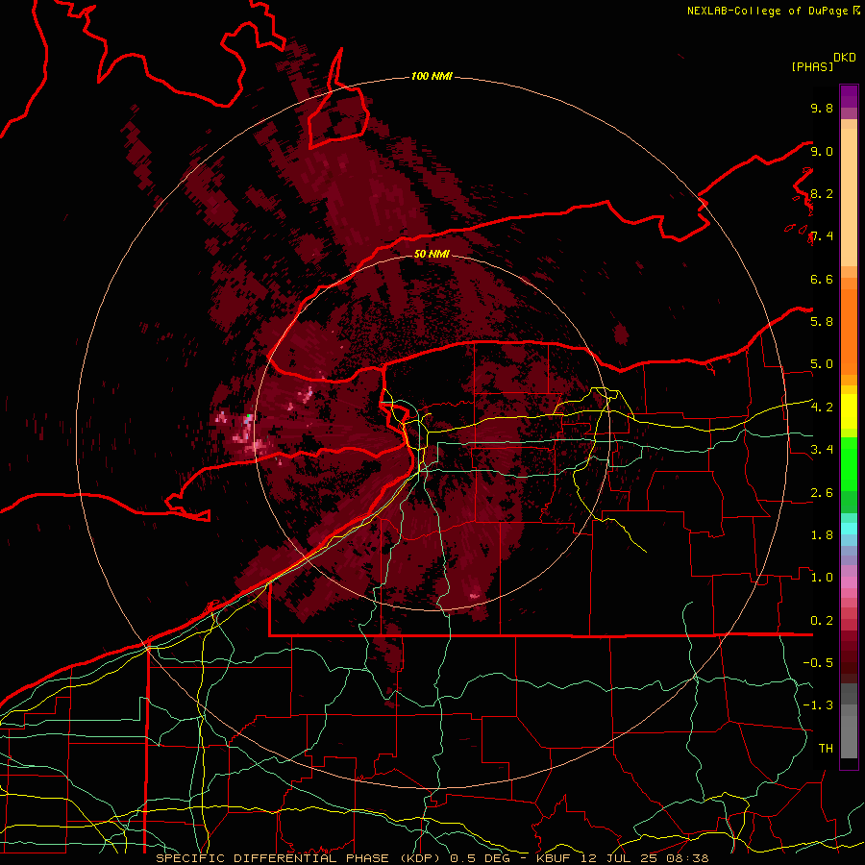
Task: Click the 8.2 value on the color scale
Action: [822, 193]
